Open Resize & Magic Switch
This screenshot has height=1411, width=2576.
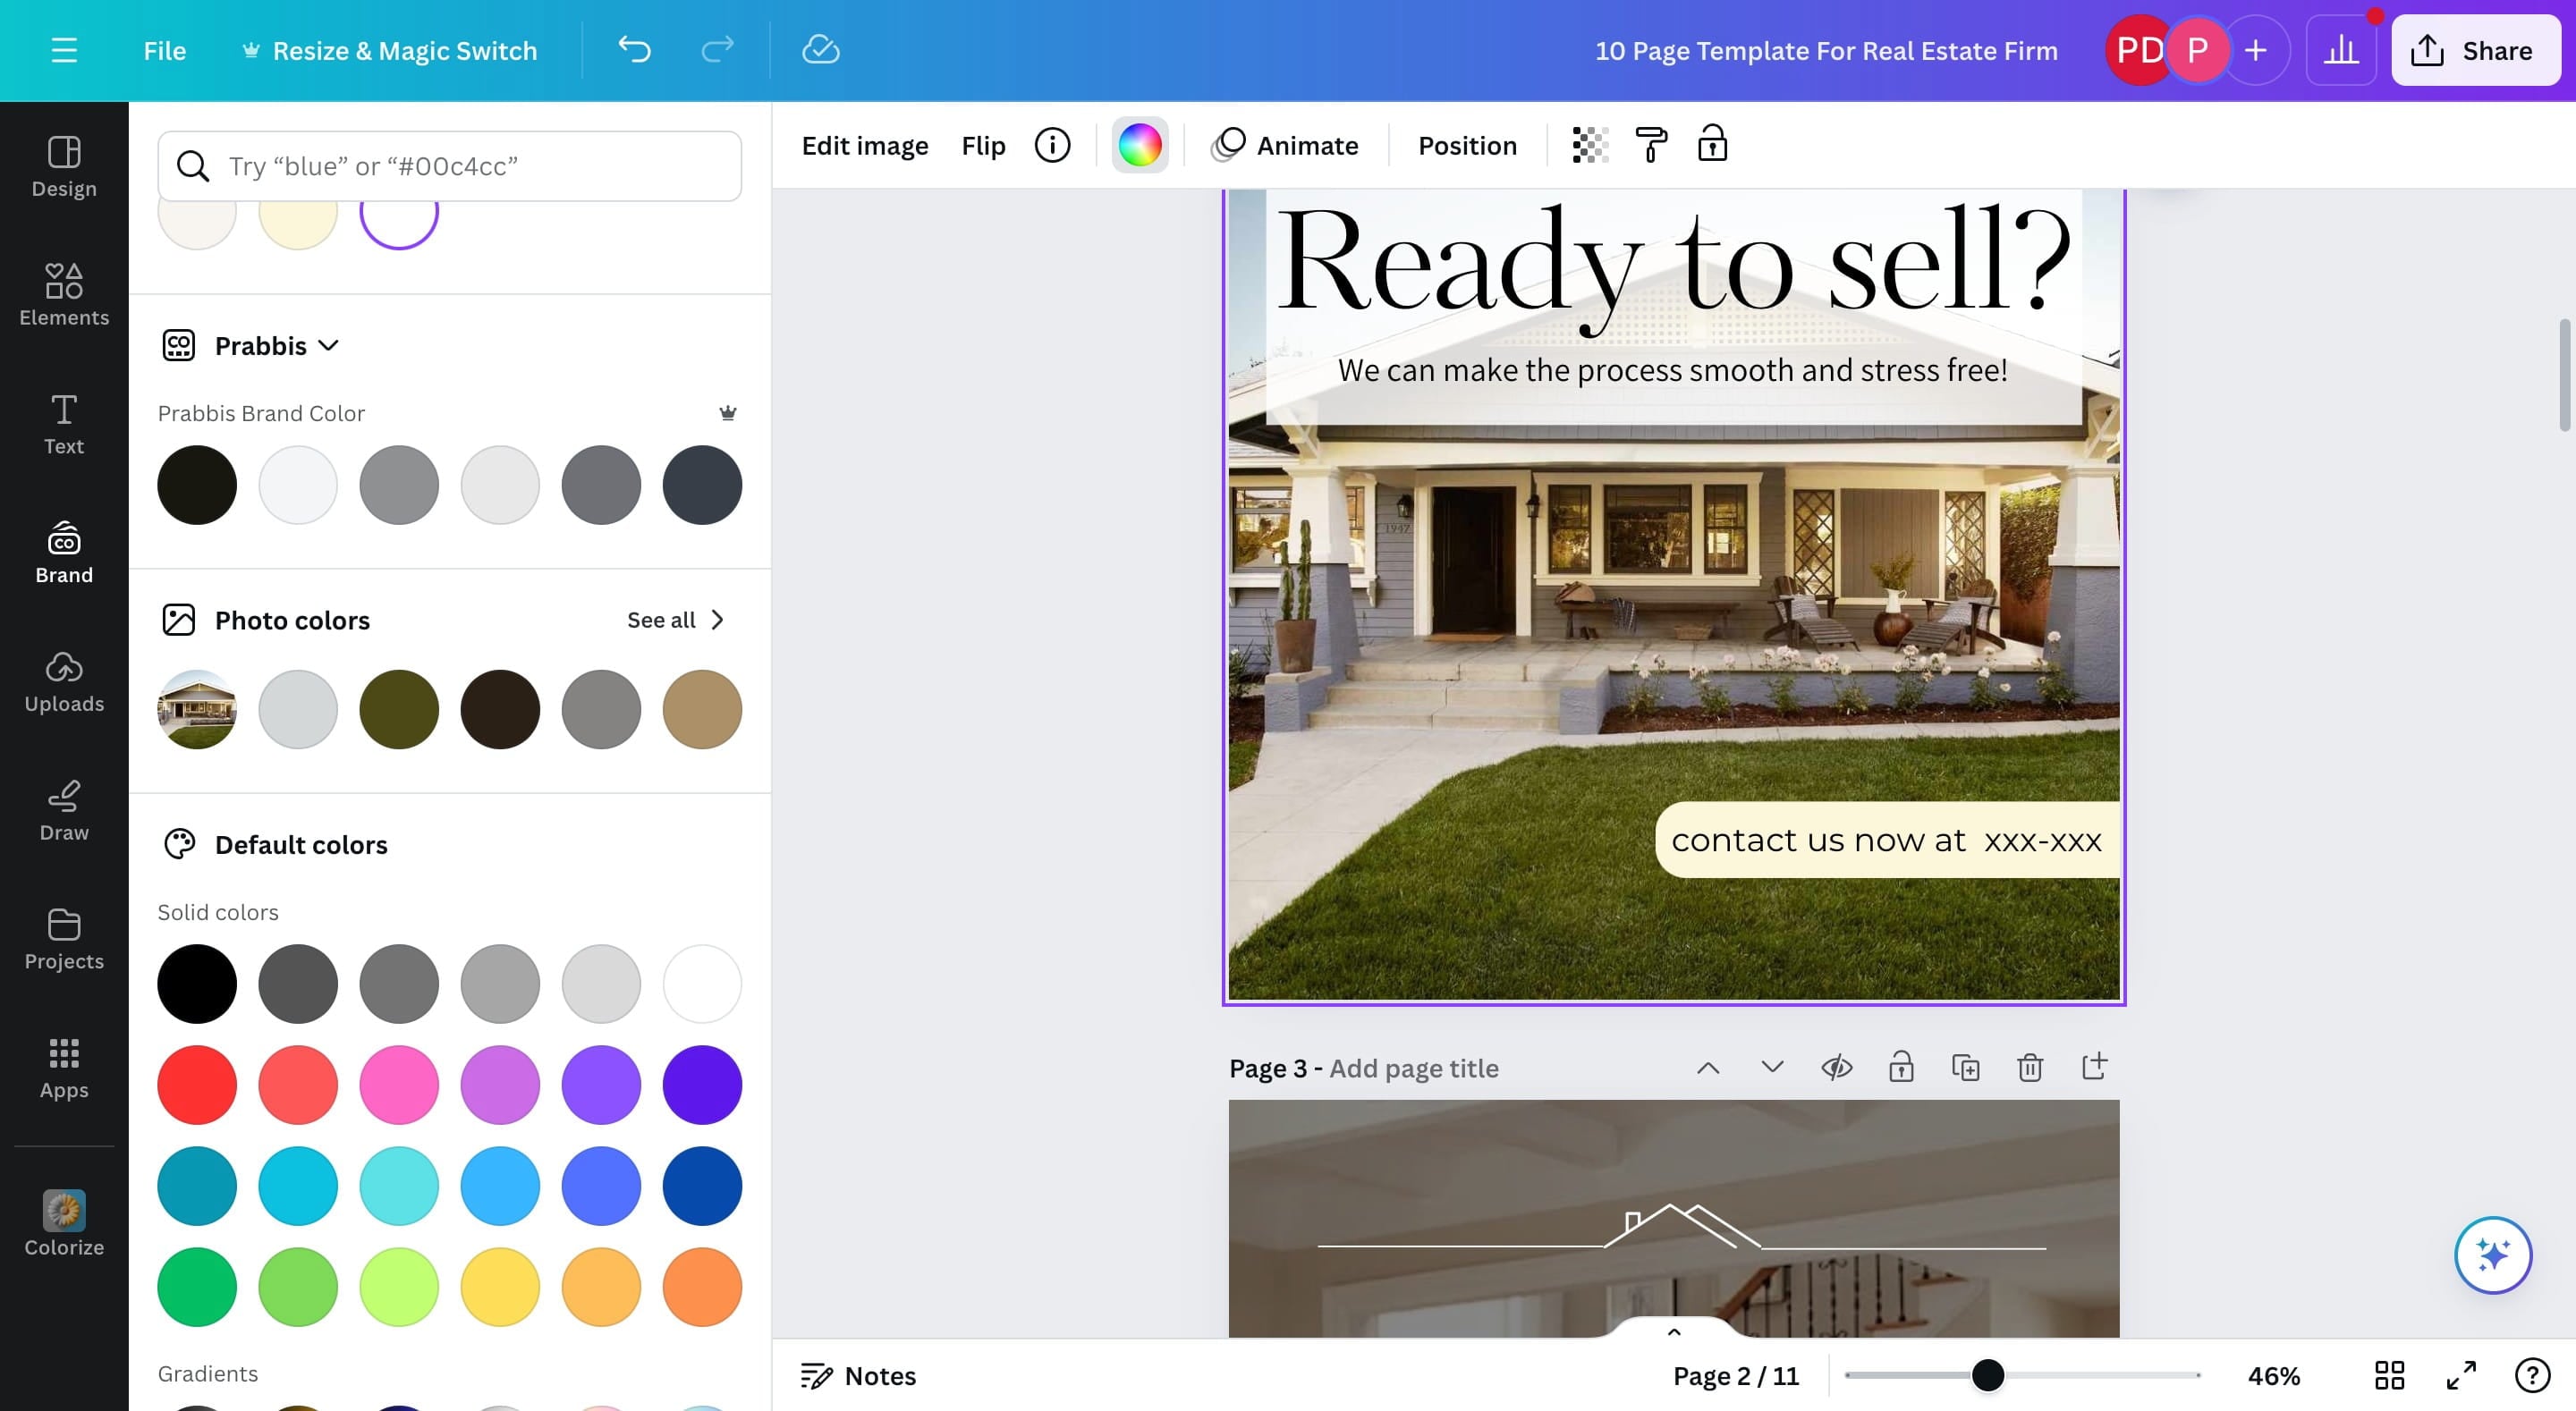389,50
